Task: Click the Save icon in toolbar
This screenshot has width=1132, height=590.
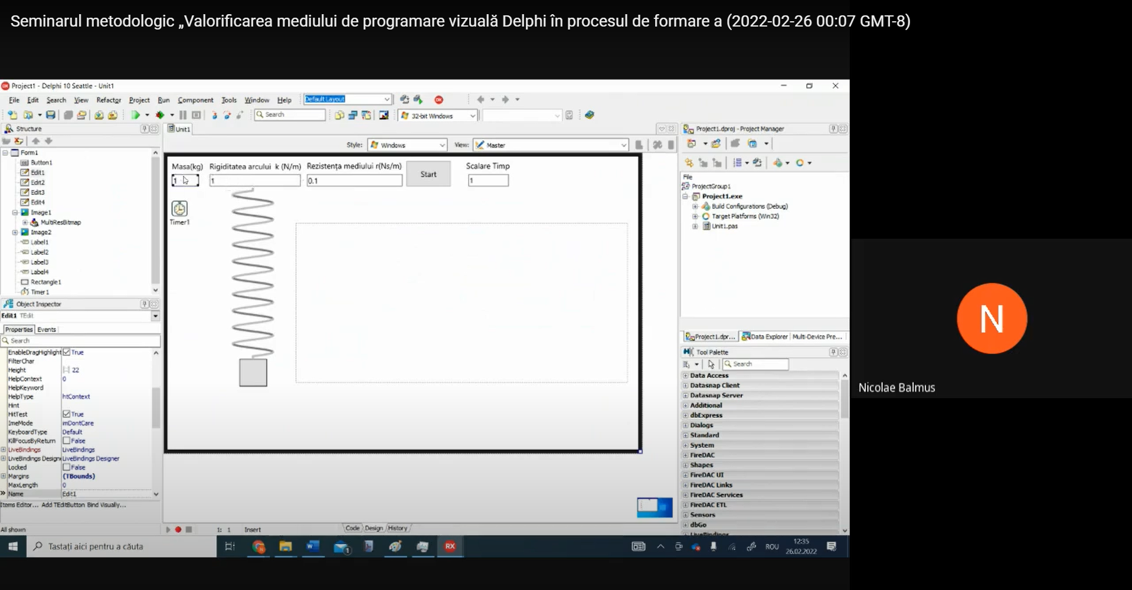Action: (51, 115)
